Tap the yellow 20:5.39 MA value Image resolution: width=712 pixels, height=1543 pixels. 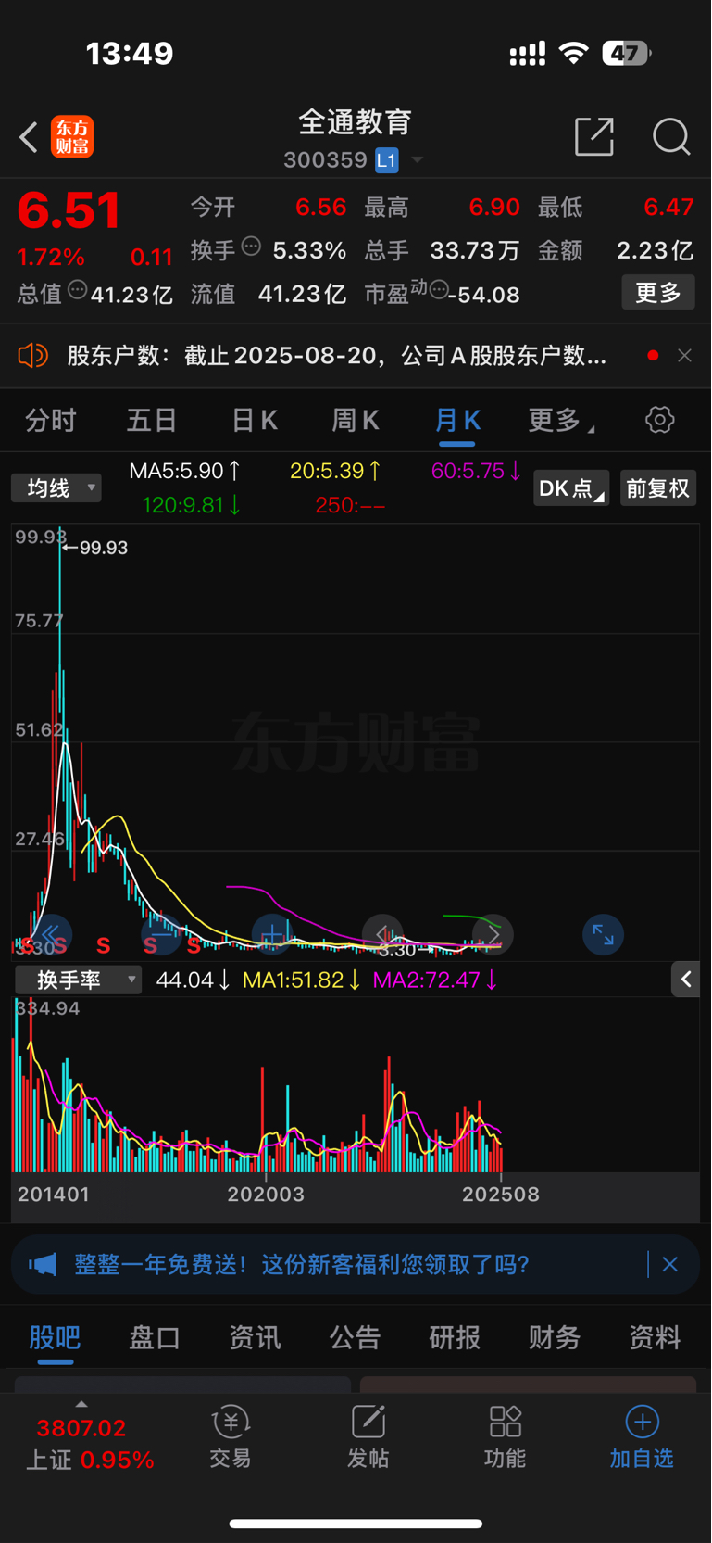click(x=335, y=471)
